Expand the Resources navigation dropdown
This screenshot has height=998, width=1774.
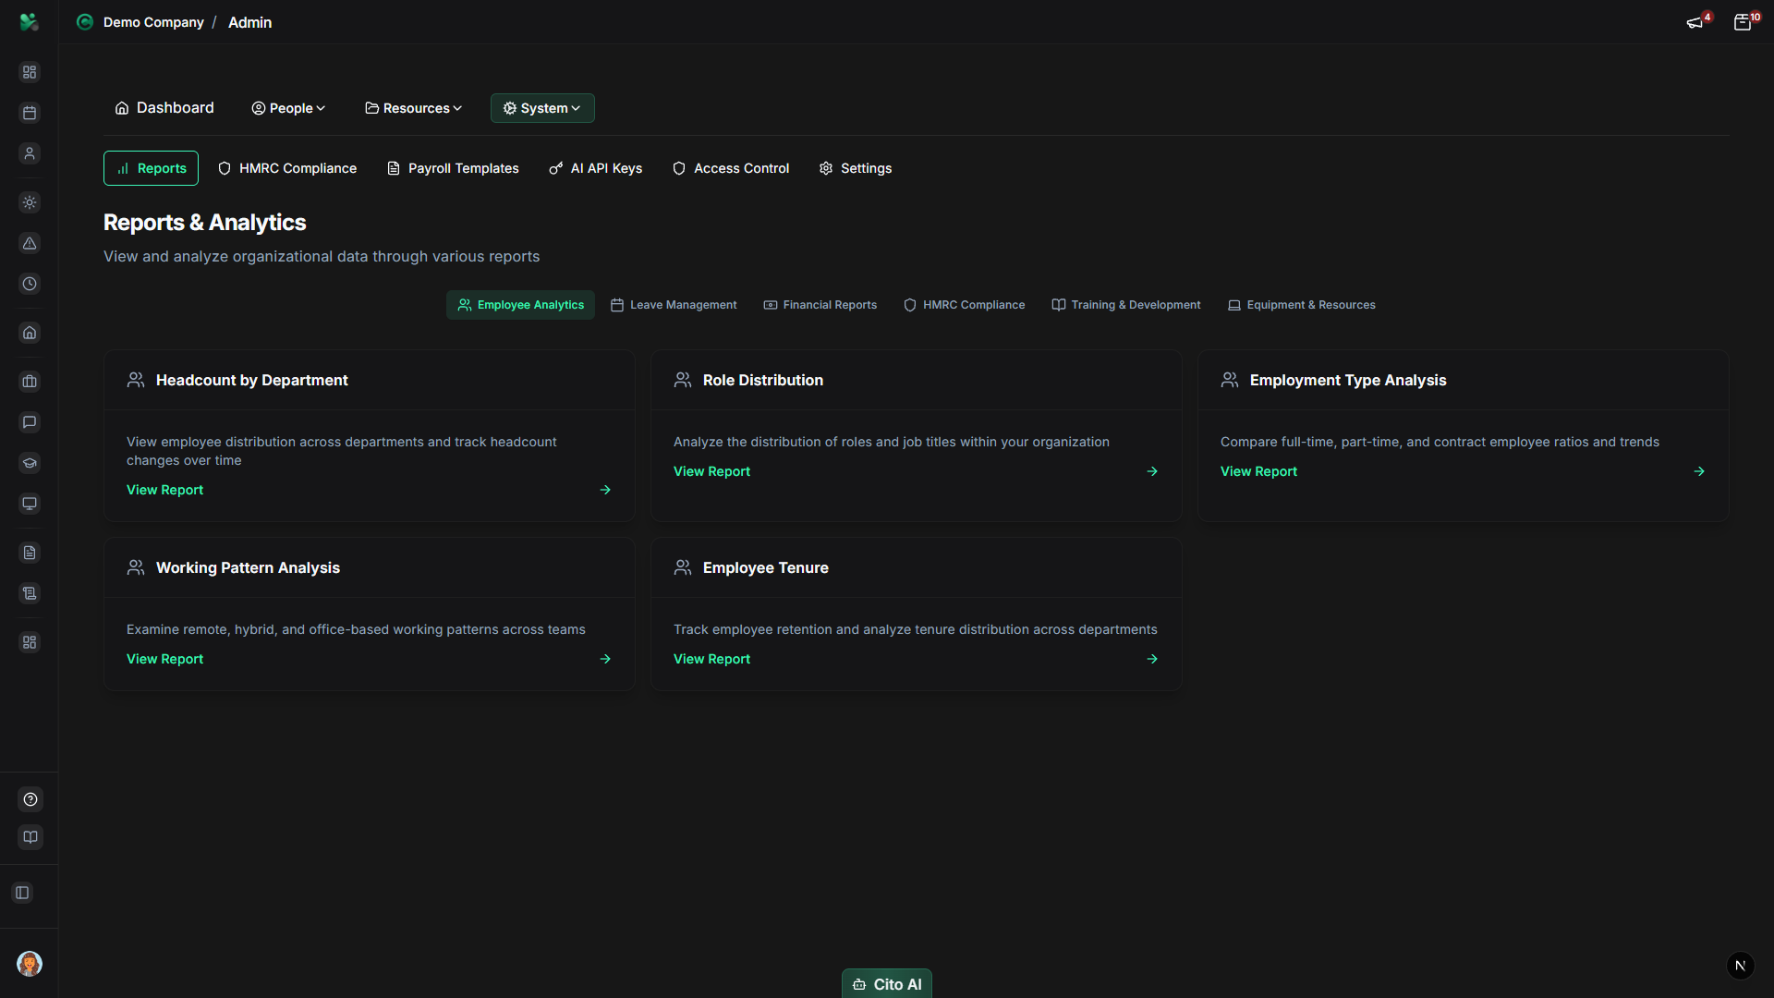(413, 108)
